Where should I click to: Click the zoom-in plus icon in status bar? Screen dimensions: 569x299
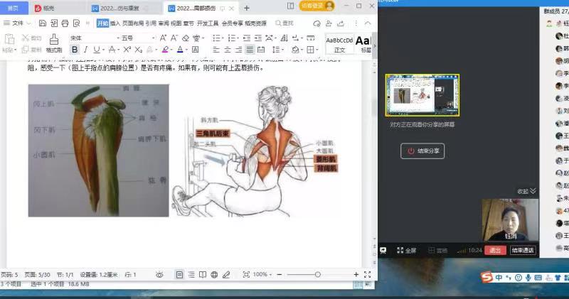pos(356,274)
